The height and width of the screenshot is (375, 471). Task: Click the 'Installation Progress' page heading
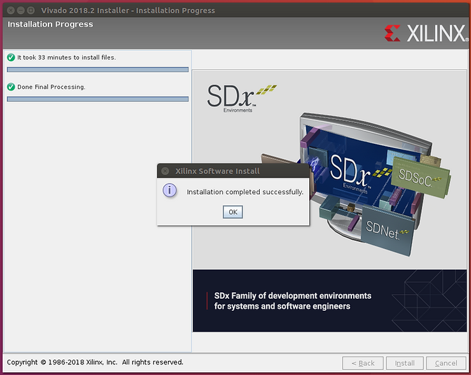(50, 24)
